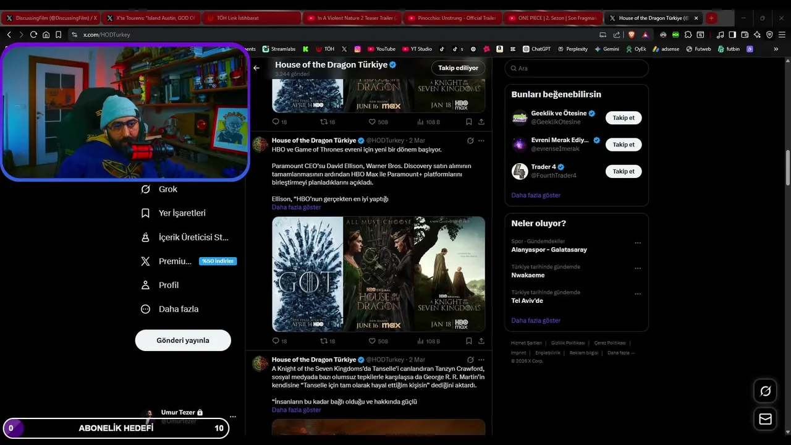Click the Takip ediliyor button
791x445 pixels.
pos(458,68)
